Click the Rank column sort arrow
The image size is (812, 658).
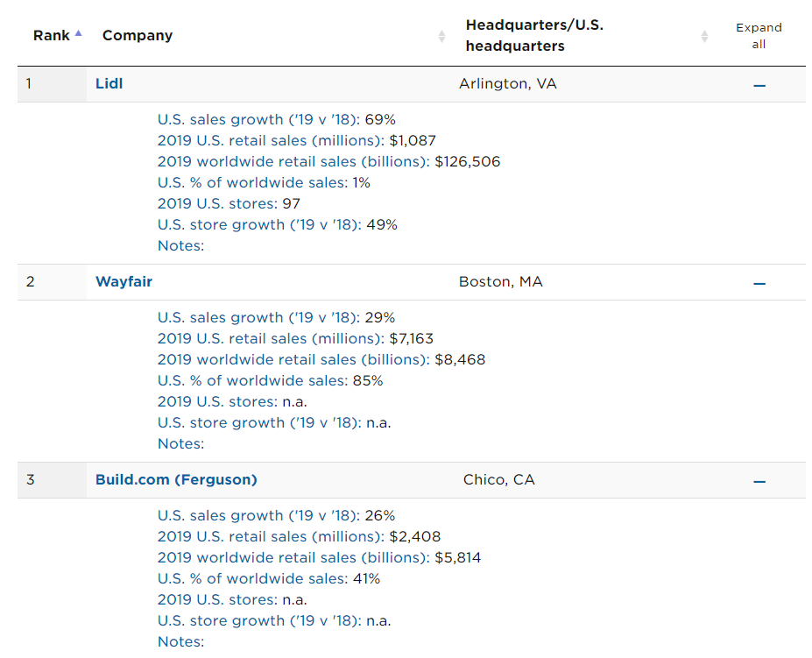click(x=79, y=33)
